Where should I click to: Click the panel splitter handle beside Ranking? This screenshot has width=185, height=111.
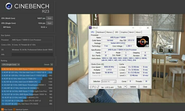(56, 61)
